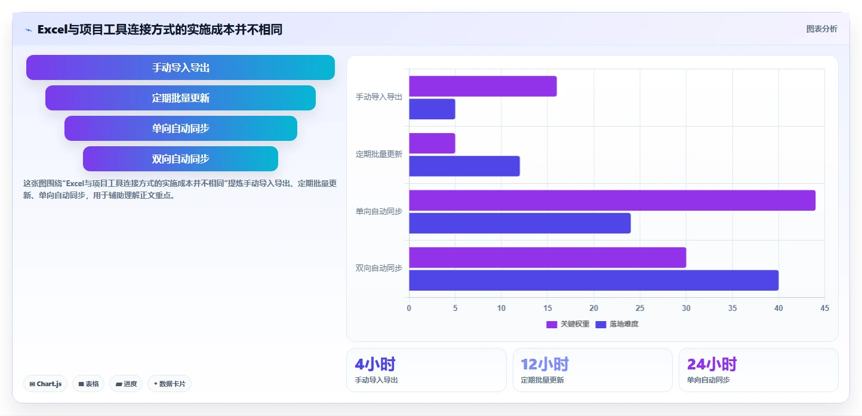
Task: Click the 手动导入导出 purple 关键权重 bar
Action: click(x=482, y=86)
